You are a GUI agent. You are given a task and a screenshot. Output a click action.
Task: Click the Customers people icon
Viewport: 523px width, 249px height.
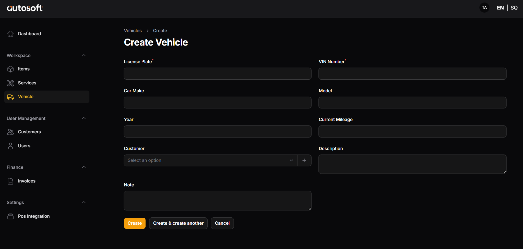point(10,132)
